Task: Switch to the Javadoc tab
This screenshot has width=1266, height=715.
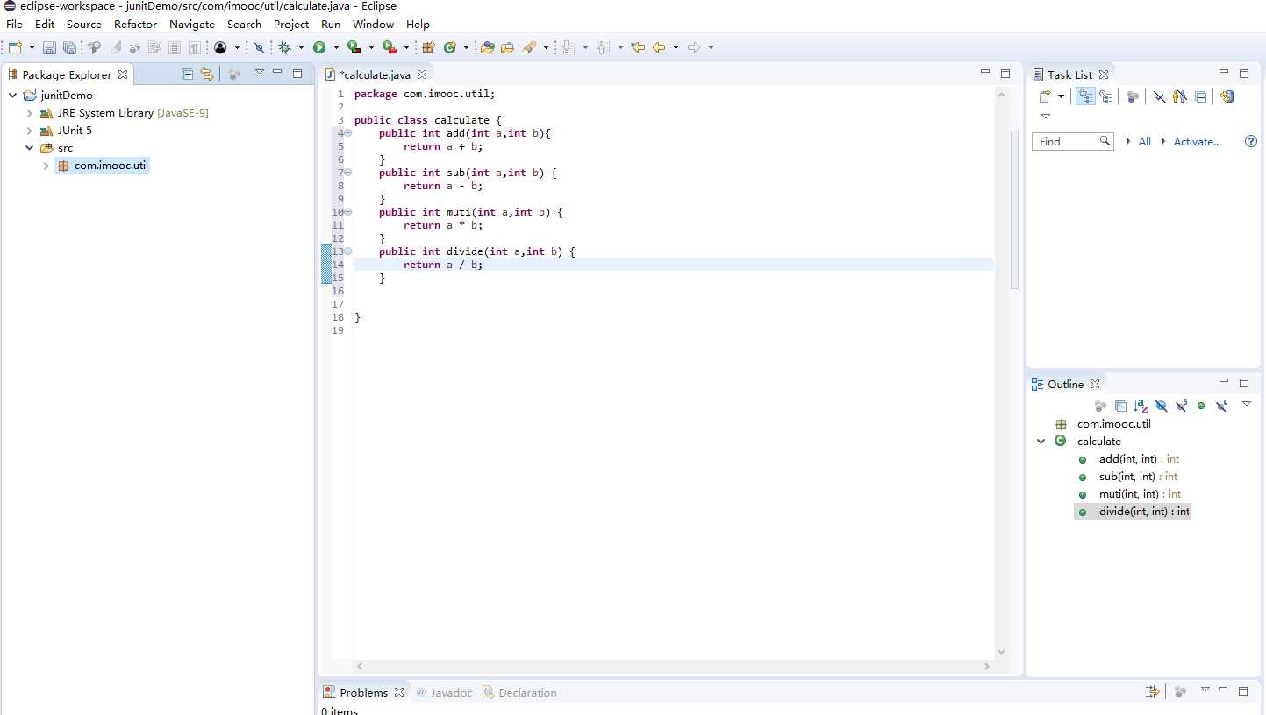Action: pos(443,692)
